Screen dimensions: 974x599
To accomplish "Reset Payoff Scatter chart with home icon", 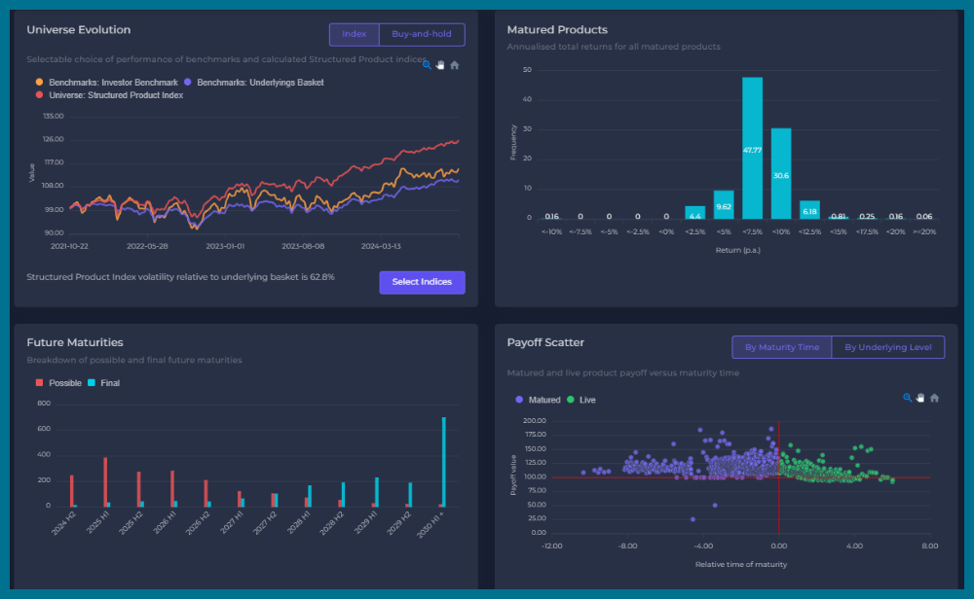I will coord(934,398).
